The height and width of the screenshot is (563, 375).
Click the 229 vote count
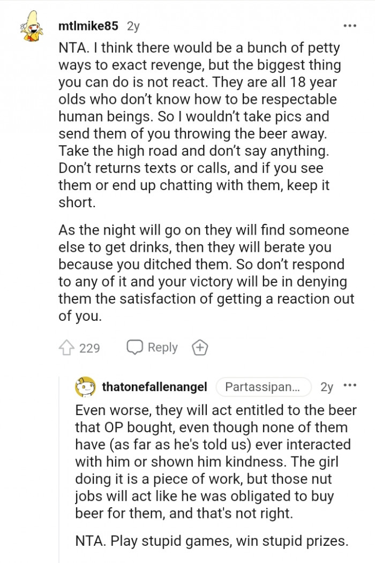click(x=89, y=348)
